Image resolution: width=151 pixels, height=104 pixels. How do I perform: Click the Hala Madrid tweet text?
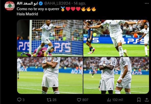[x=27, y=14]
